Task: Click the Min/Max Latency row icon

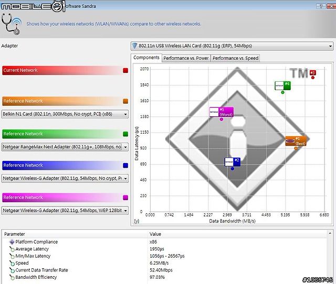Action: (12, 256)
